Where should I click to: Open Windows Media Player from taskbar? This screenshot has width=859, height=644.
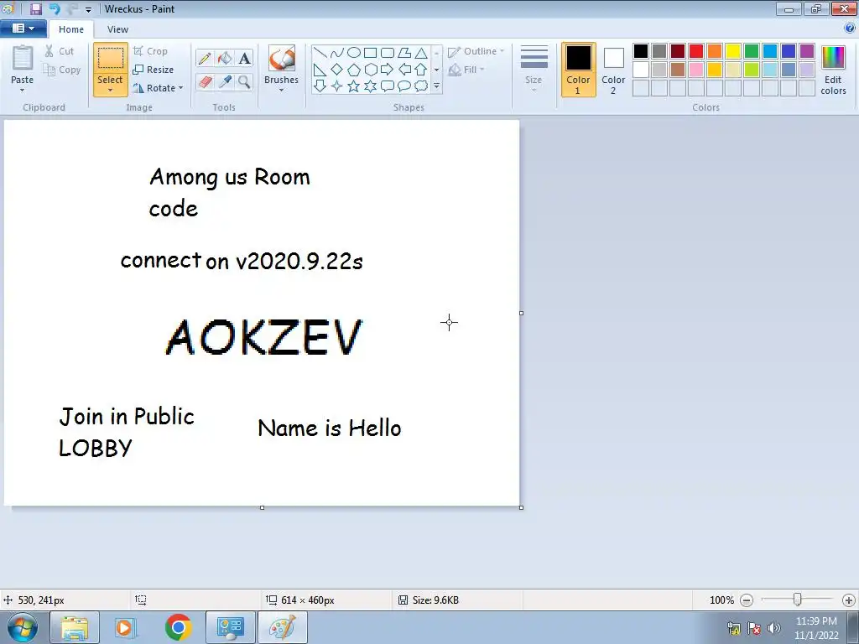(x=126, y=627)
